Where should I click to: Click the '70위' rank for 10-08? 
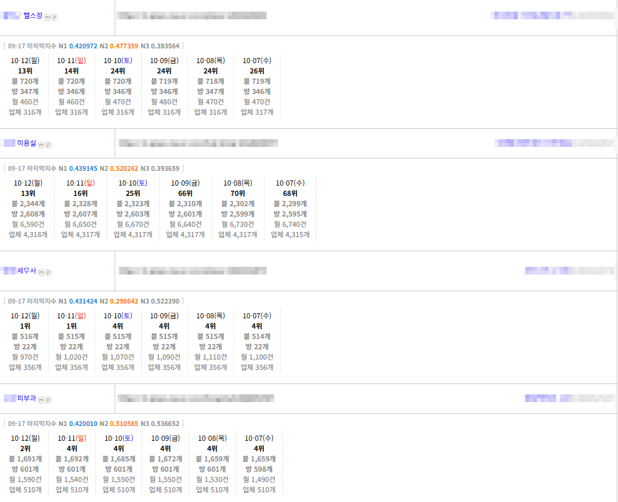[238, 193]
